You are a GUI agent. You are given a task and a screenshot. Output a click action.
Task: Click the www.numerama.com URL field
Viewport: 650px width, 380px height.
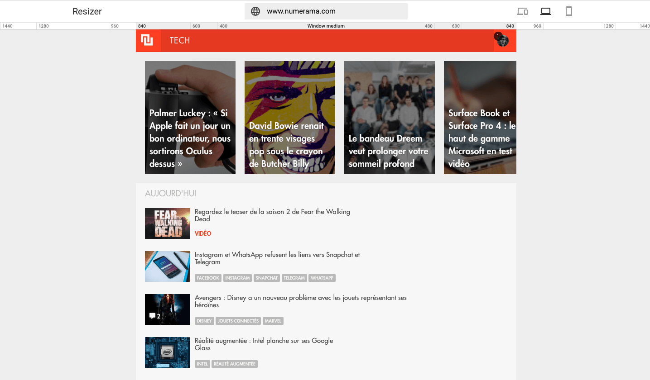[x=326, y=11]
